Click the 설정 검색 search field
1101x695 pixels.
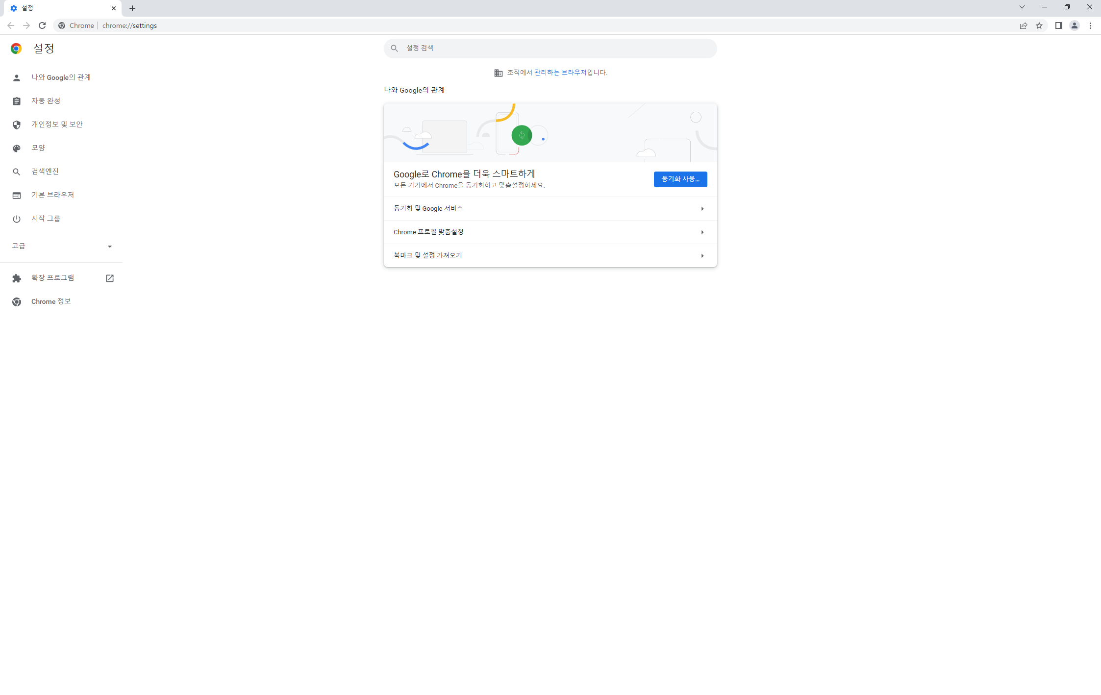[550, 48]
